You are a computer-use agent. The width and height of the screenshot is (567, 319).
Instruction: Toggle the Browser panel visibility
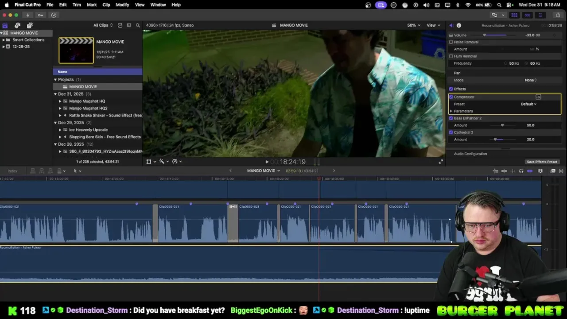coord(514,15)
